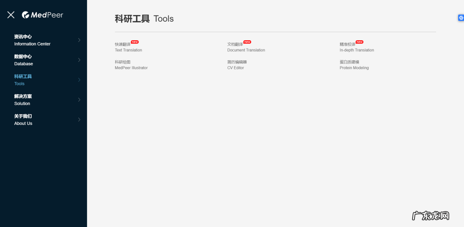464x227 pixels.
Task: Expand the Tools chevron arrow
Action: pos(79,80)
